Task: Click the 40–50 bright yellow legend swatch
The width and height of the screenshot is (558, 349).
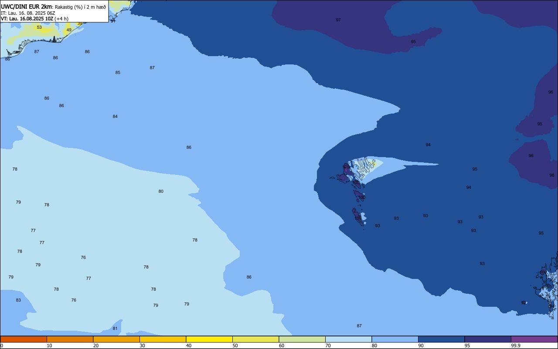Action: point(209,339)
